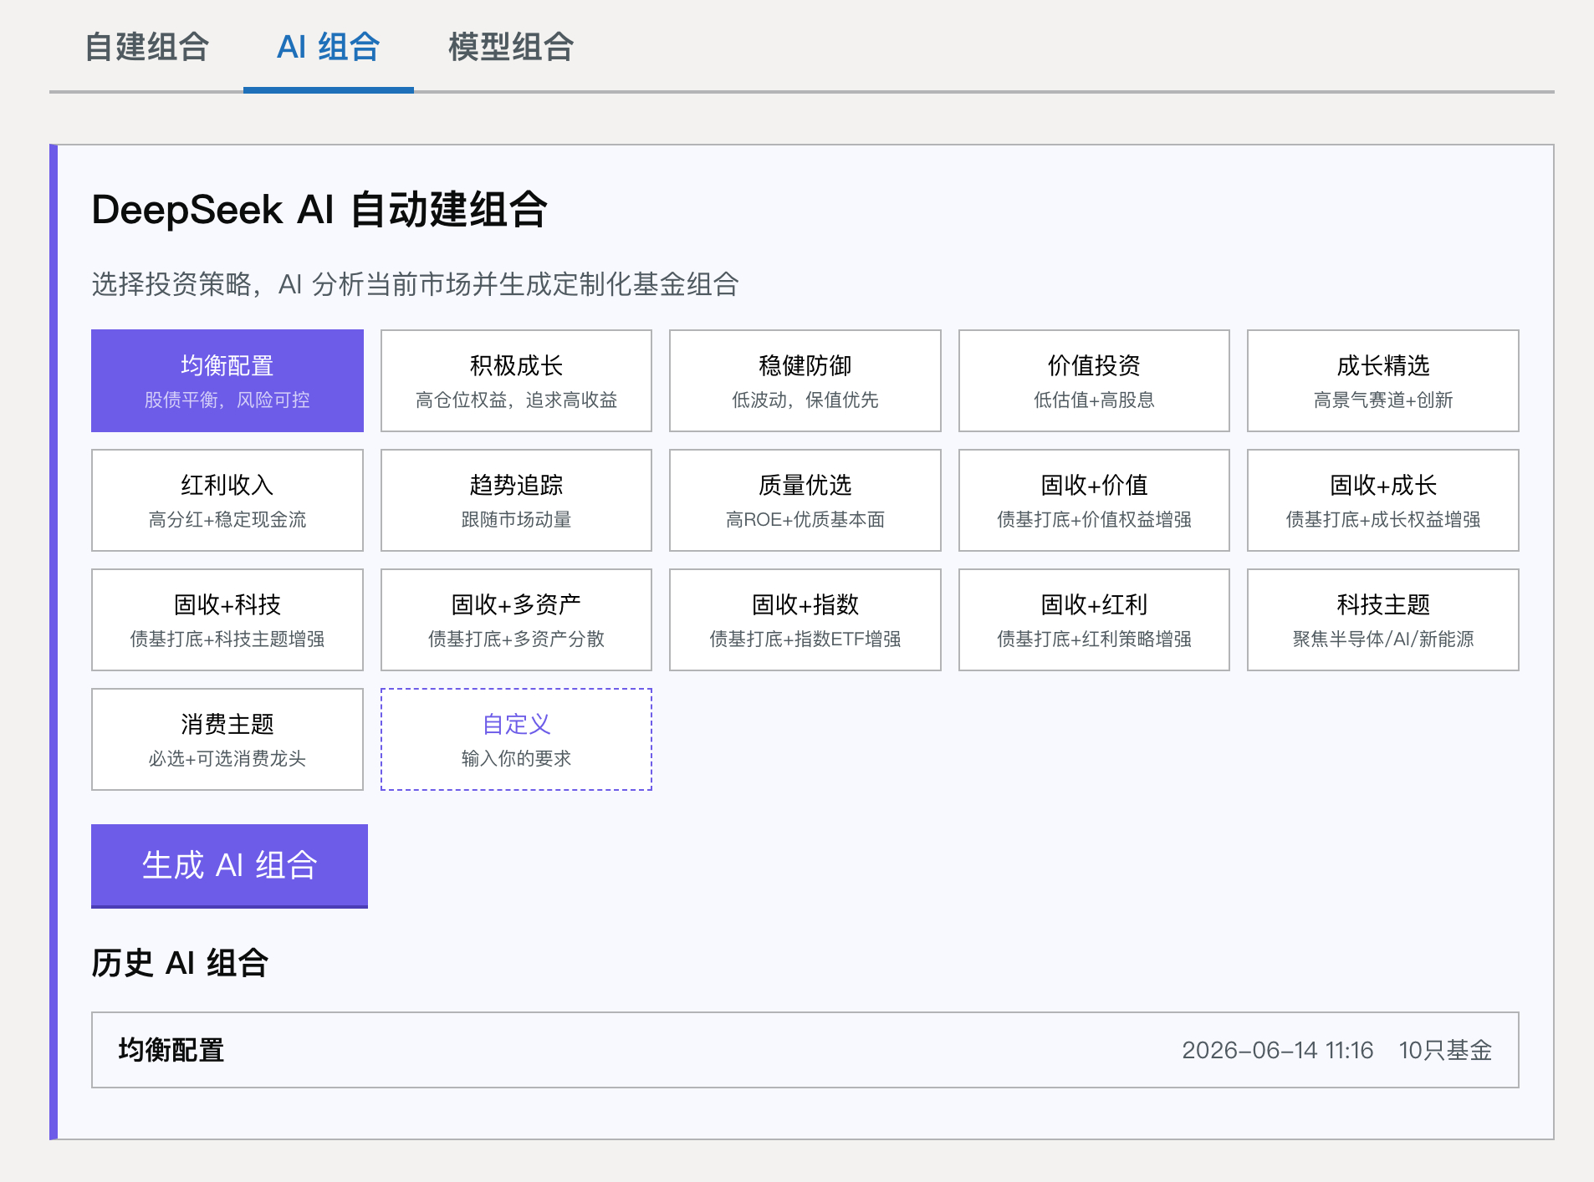The width and height of the screenshot is (1594, 1182).
Task: Select the 科技主题 strategy card
Action: [1383, 620]
